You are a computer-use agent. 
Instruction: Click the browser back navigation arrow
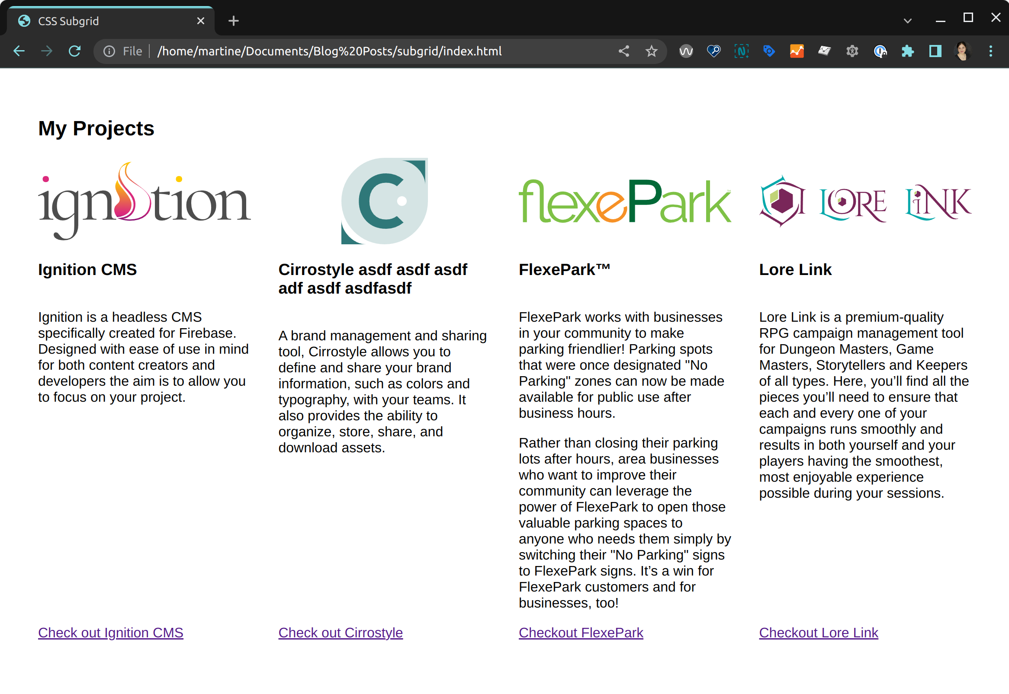point(19,51)
